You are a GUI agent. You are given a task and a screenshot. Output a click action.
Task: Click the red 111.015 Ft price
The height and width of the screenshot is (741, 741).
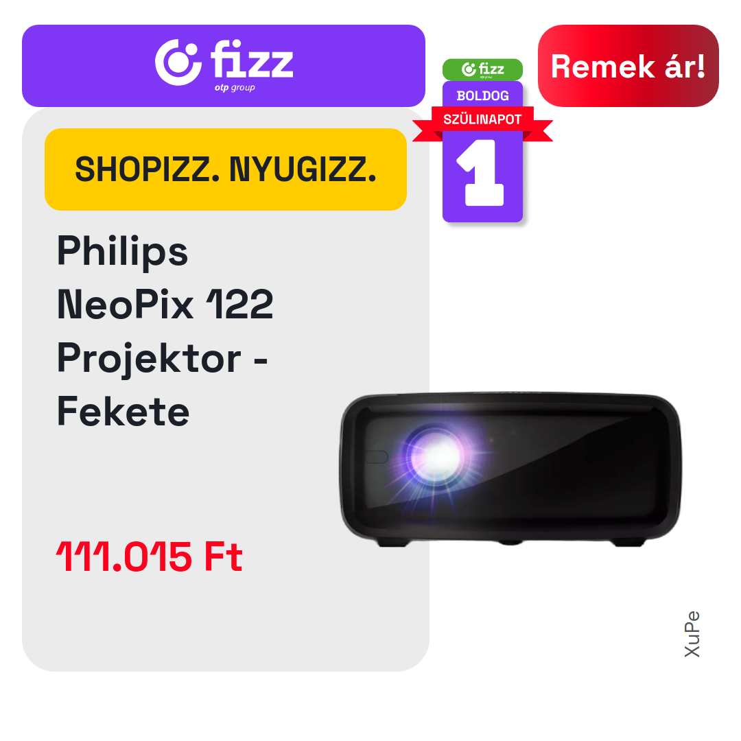(150, 556)
